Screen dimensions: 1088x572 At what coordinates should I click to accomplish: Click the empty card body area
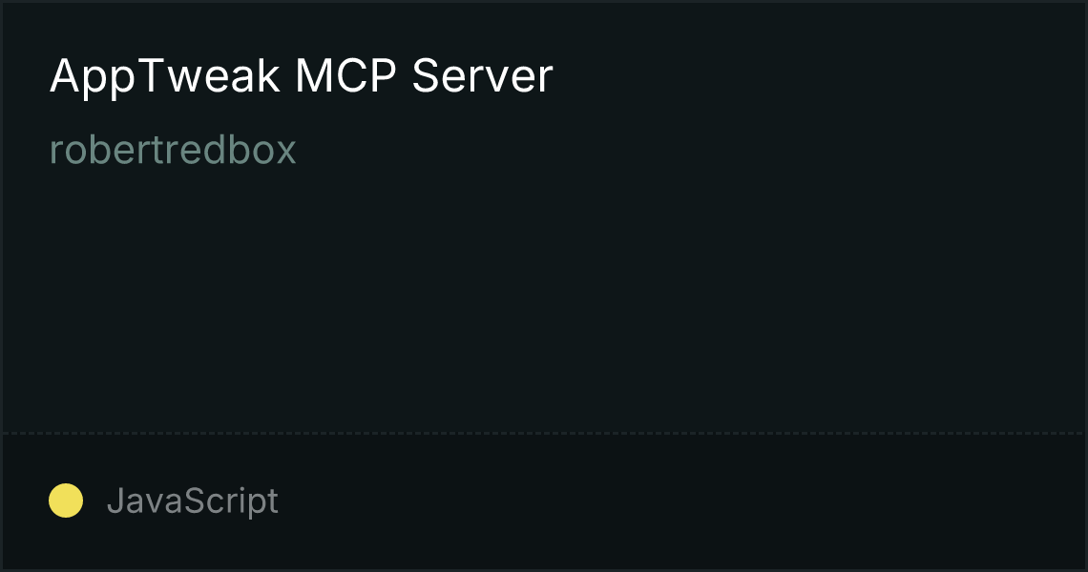(x=544, y=298)
